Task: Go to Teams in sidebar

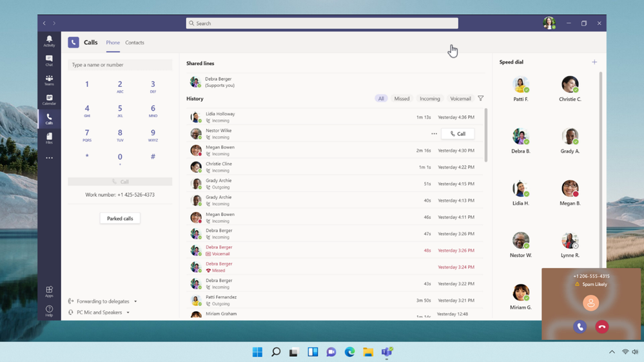Action: 49,80
